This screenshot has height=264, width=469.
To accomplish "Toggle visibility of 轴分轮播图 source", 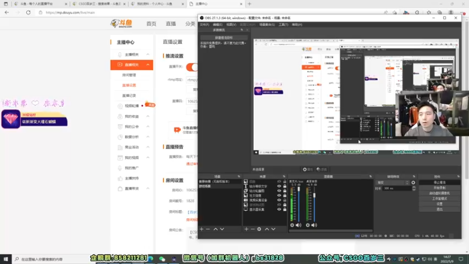I will click(279, 191).
